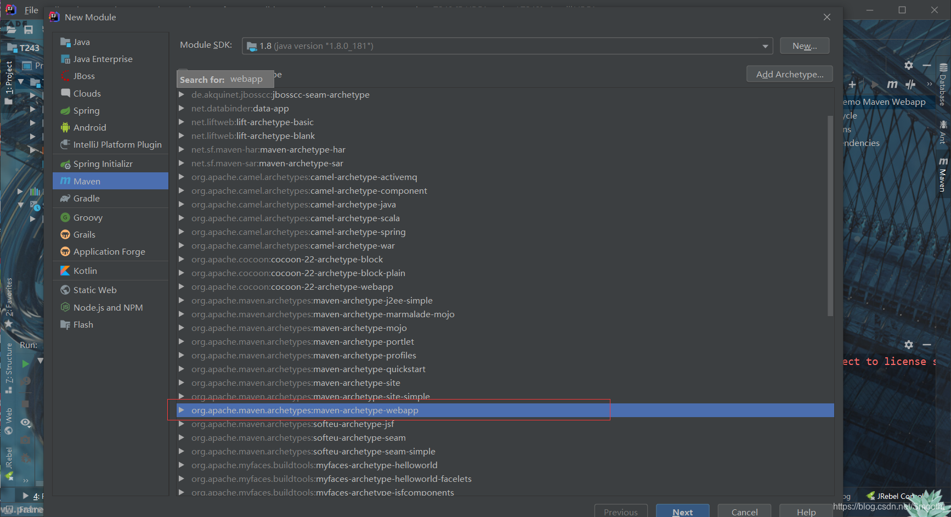Click plus icon in Maven toolbar

pos(852,84)
